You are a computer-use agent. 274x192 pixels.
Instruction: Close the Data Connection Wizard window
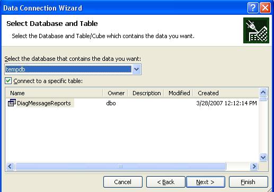(x=265, y=8)
